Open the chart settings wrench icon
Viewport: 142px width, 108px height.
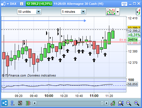(x=113, y=103)
